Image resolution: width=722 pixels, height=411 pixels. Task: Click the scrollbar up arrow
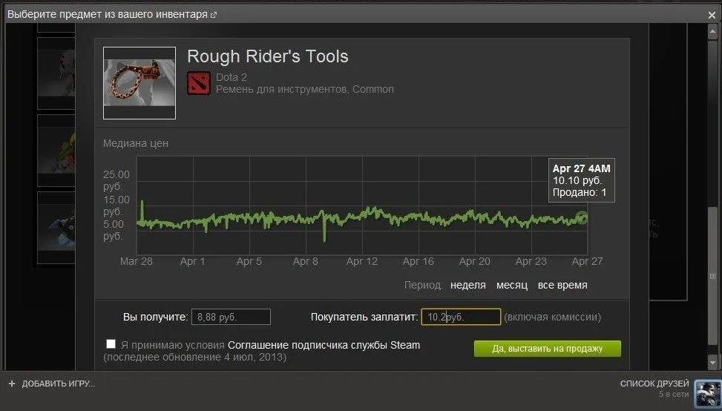click(x=712, y=32)
